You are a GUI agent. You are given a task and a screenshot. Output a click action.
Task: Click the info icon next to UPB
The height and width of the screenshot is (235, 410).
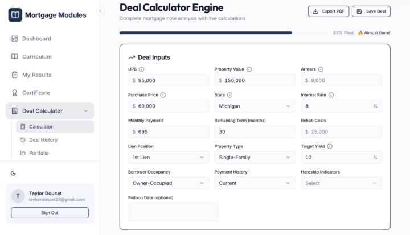(x=141, y=69)
